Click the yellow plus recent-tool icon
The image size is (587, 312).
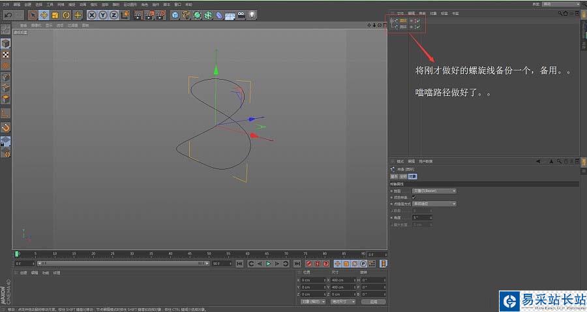tap(78, 15)
